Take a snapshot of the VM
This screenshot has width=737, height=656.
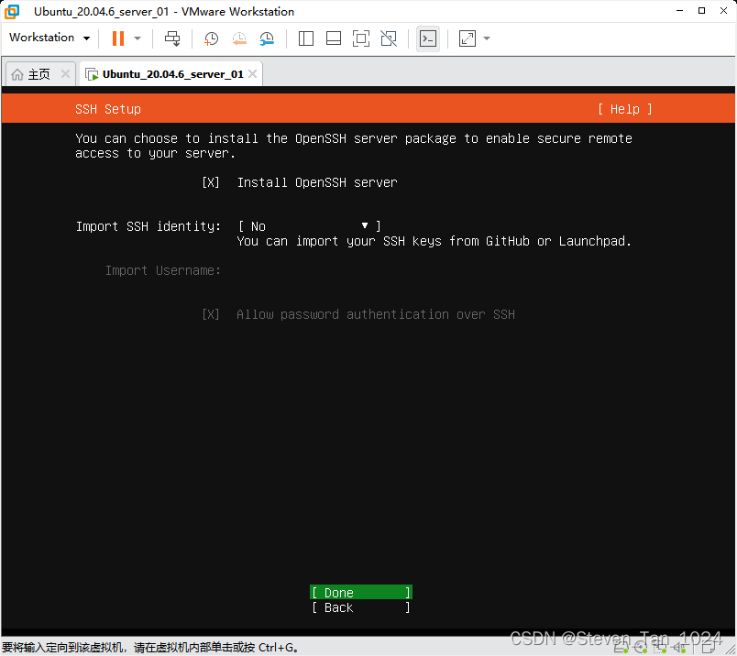coord(211,38)
